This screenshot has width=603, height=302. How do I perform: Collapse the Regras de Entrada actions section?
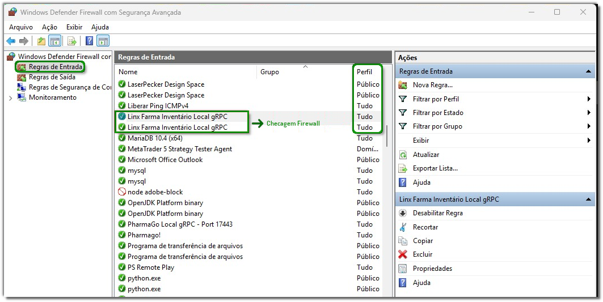tap(588, 71)
